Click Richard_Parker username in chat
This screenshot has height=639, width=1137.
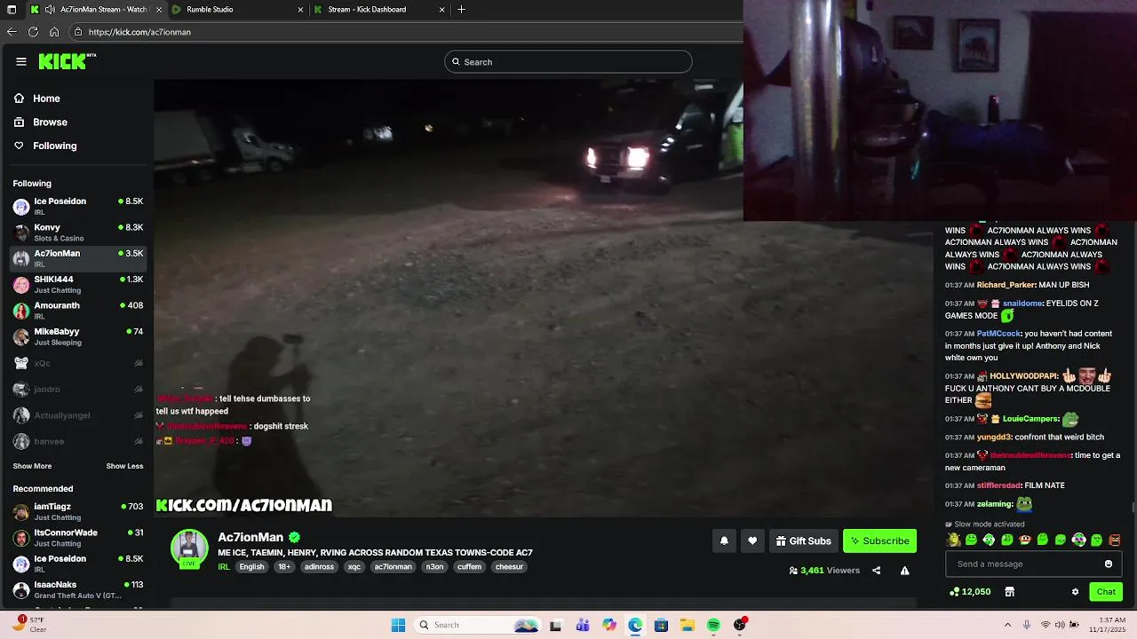[1006, 285]
